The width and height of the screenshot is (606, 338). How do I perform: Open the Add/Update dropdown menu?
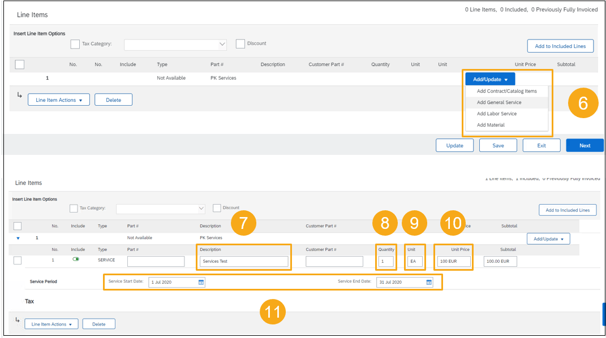coord(489,79)
